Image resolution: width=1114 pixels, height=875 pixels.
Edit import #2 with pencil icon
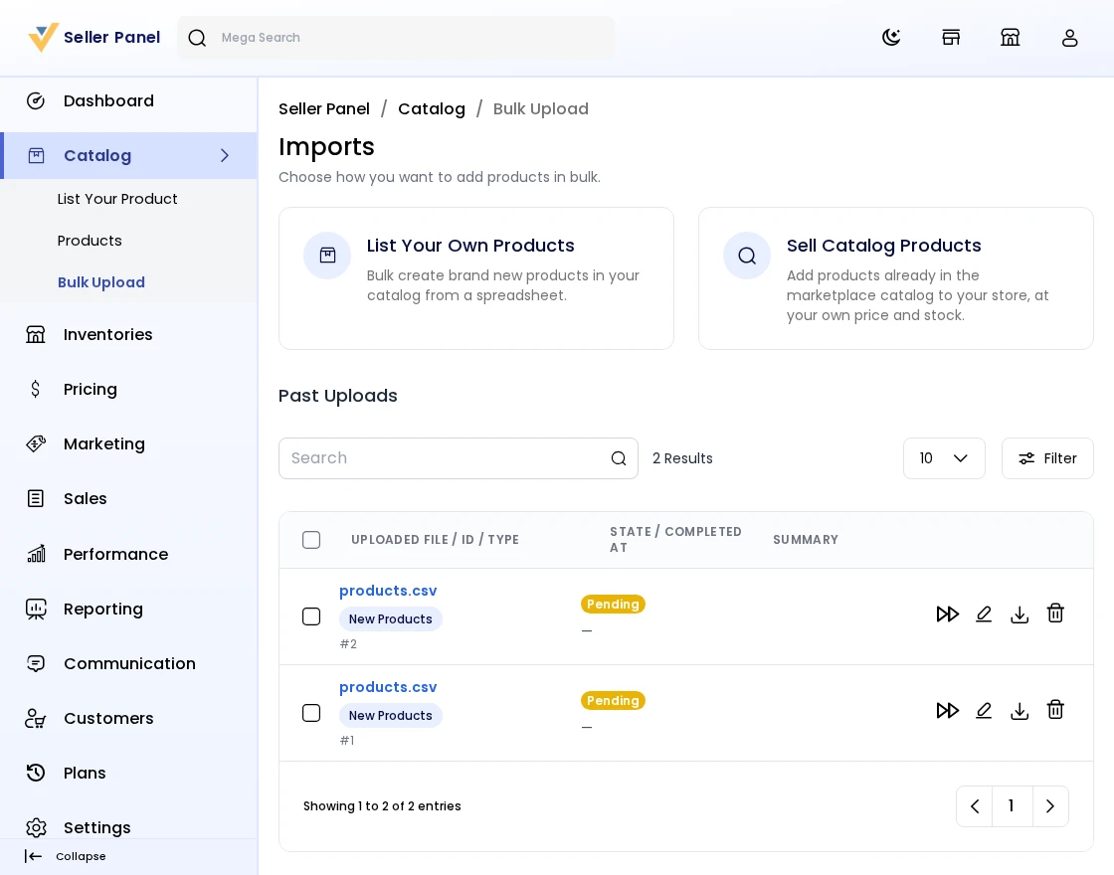[x=984, y=614]
